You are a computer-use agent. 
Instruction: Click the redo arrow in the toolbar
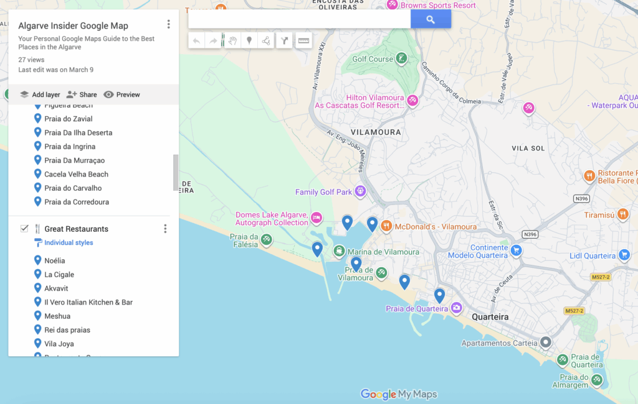click(214, 41)
